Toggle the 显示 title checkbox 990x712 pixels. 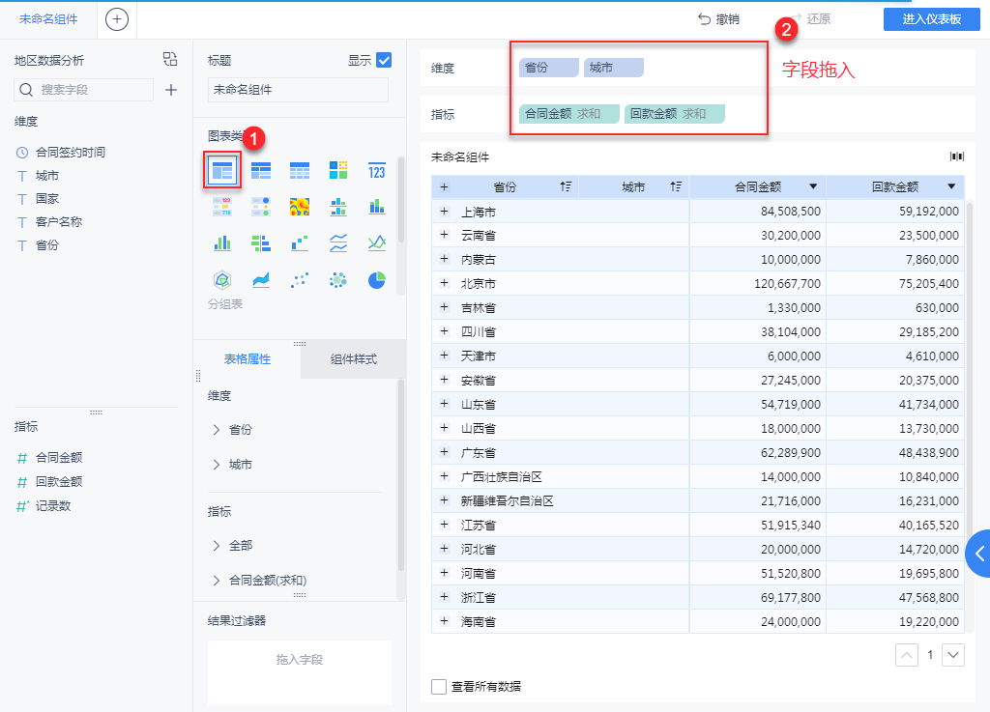[383, 60]
